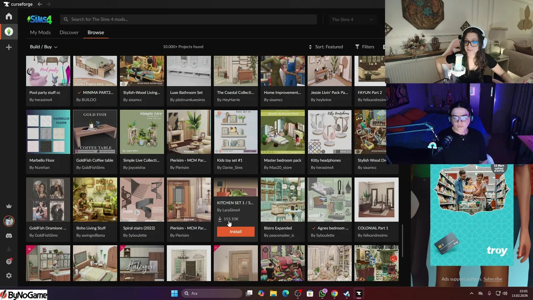Image resolution: width=533 pixels, height=300 pixels.
Task: Click the Windows taskbar search box Ara
Action: 212,293
